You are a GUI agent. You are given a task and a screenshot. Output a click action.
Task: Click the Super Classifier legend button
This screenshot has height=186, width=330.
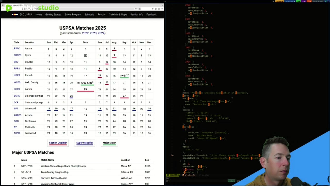coord(85,143)
